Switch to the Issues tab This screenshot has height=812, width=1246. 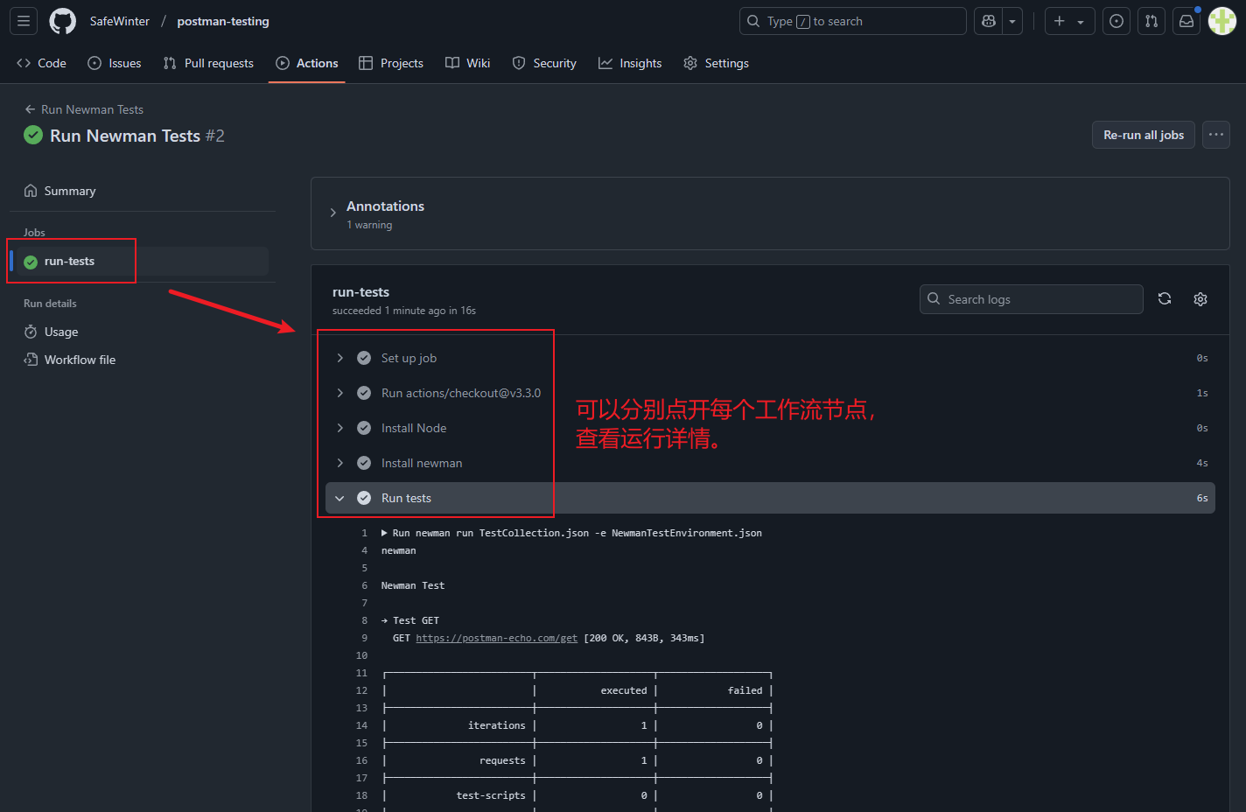pos(115,63)
